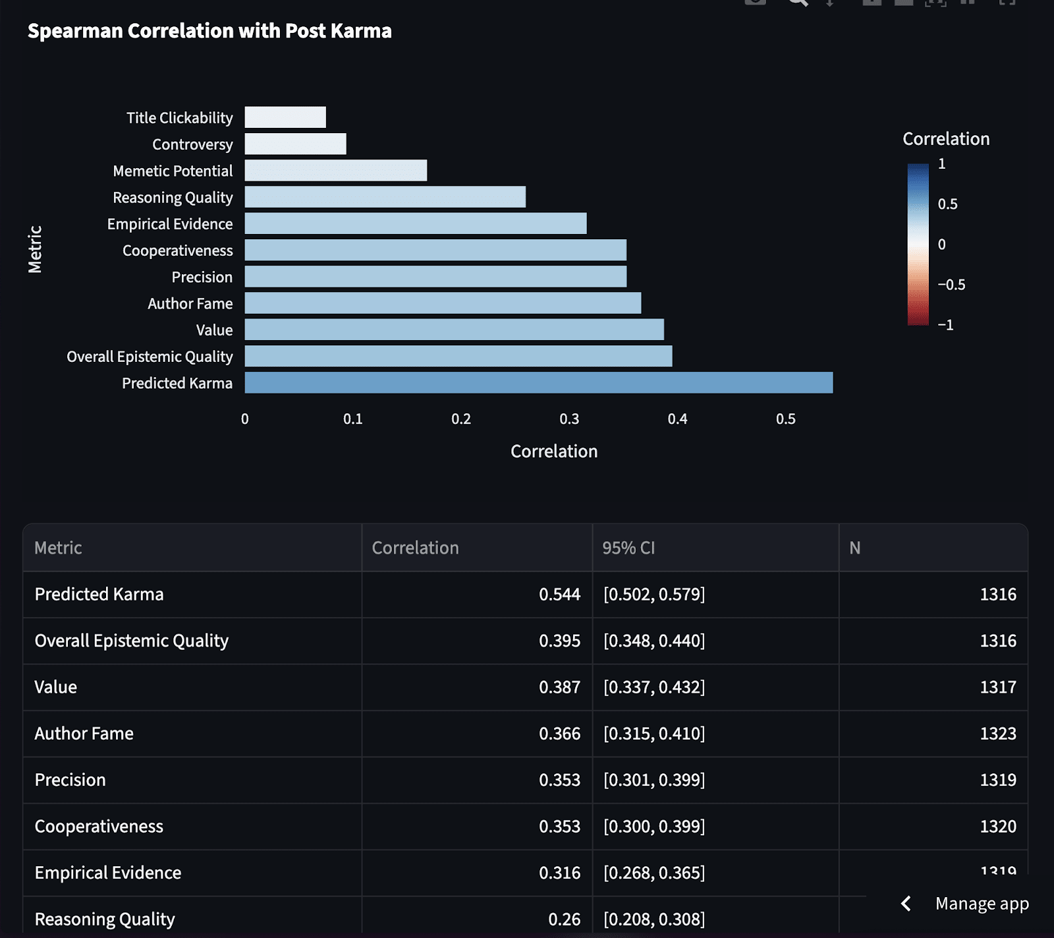
Task: Click the Predicted Karma bar in chart
Action: tap(539, 382)
